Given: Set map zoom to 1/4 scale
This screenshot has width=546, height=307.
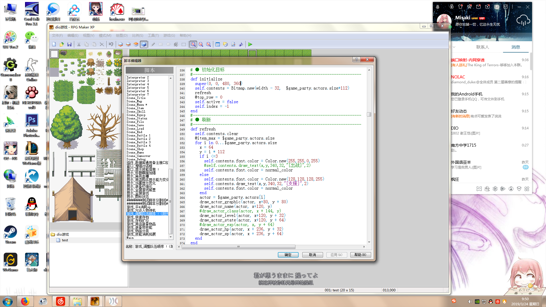Looking at the screenshot, I should pyautogui.click(x=208, y=44).
